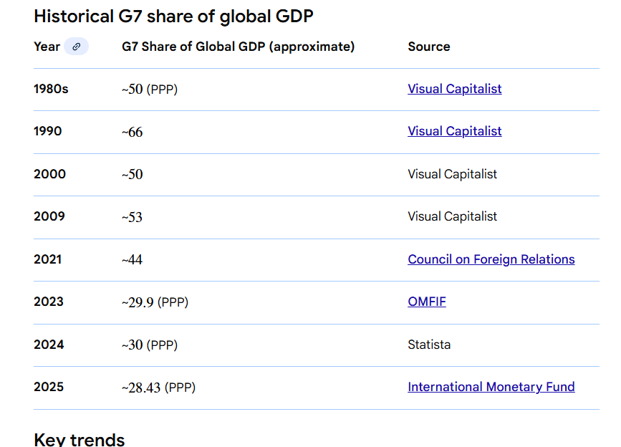Image resolution: width=621 pixels, height=447 pixels.
Task: Click the Visual Capitalist text in the 2000 row
Action: pos(452,174)
